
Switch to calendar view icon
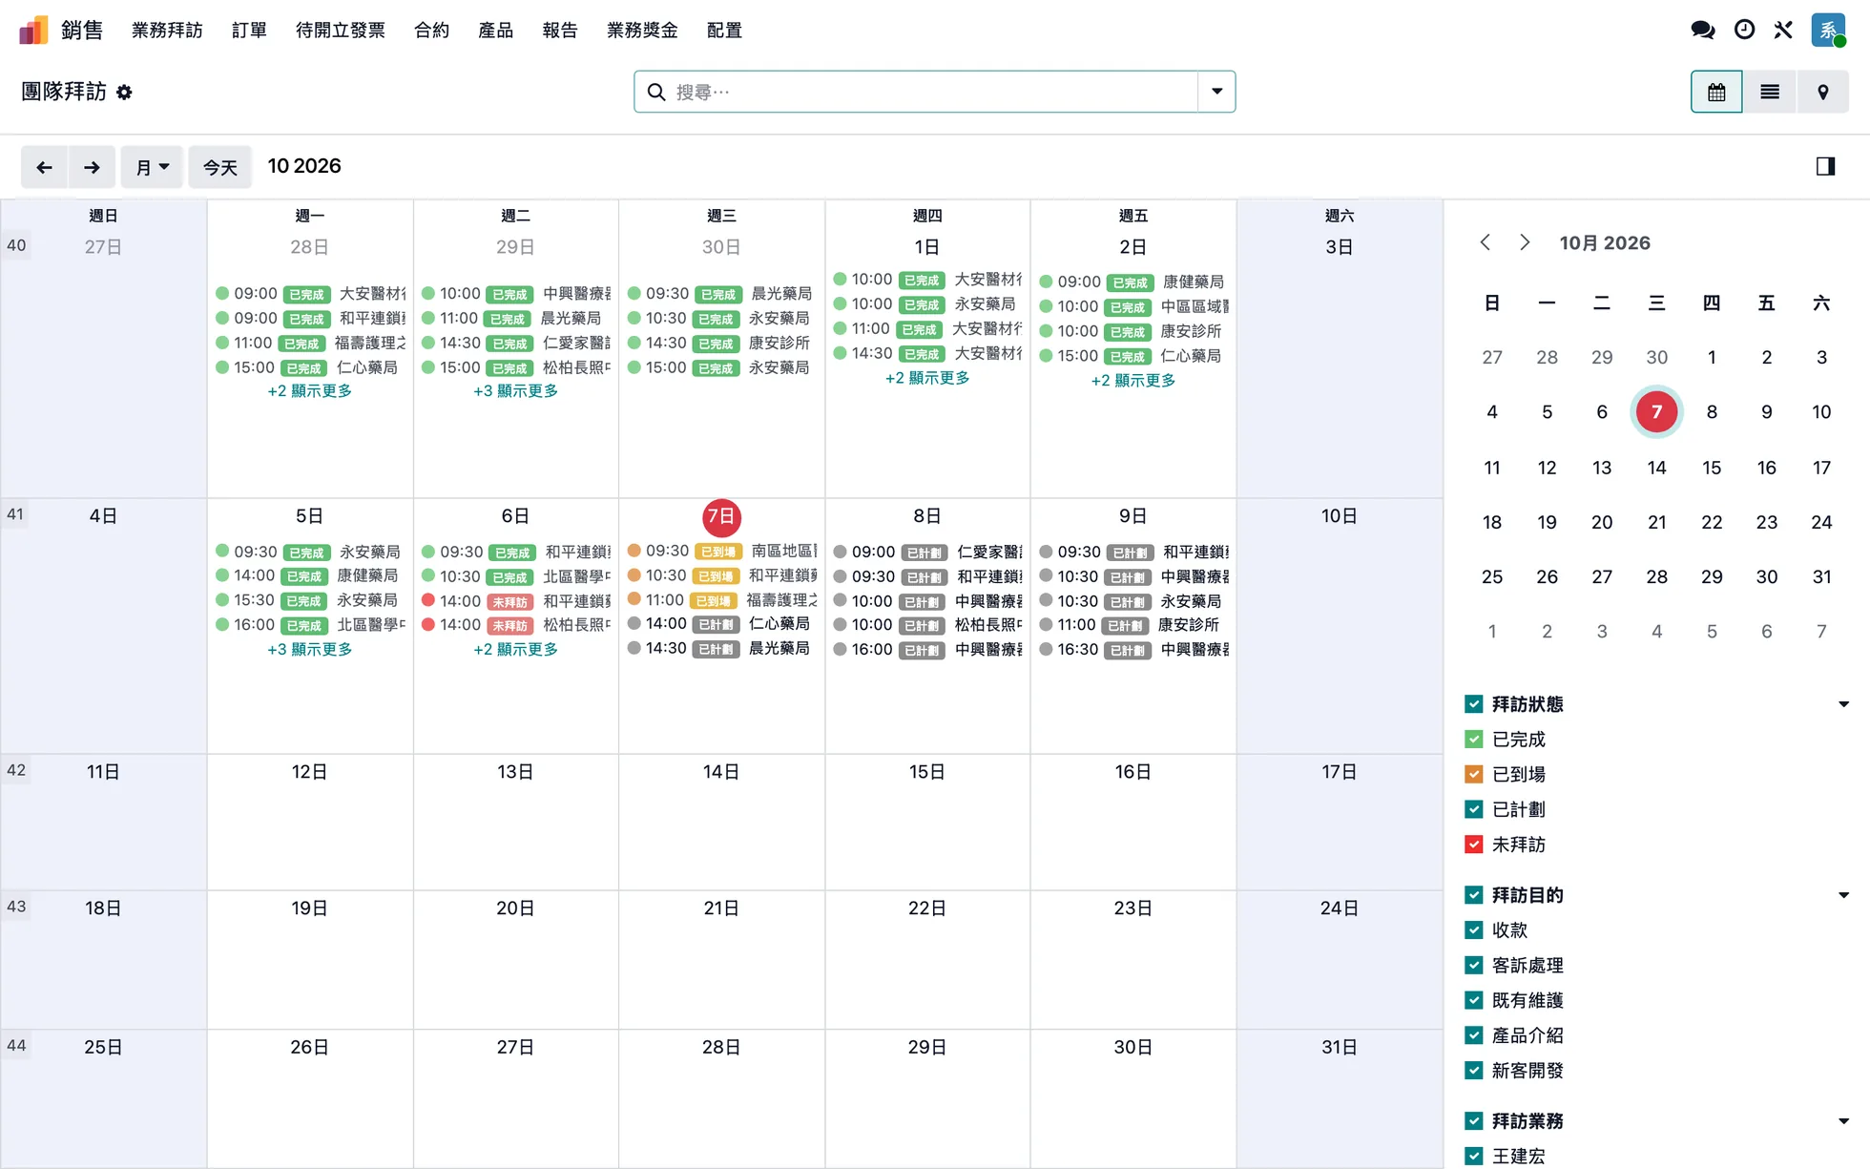pyautogui.click(x=1716, y=93)
